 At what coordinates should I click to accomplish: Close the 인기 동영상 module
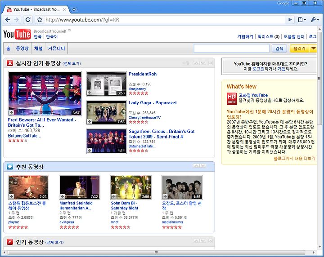pyautogui.click(x=210, y=241)
